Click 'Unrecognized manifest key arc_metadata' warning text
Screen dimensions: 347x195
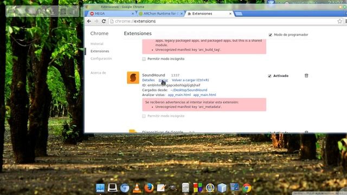click(189, 107)
